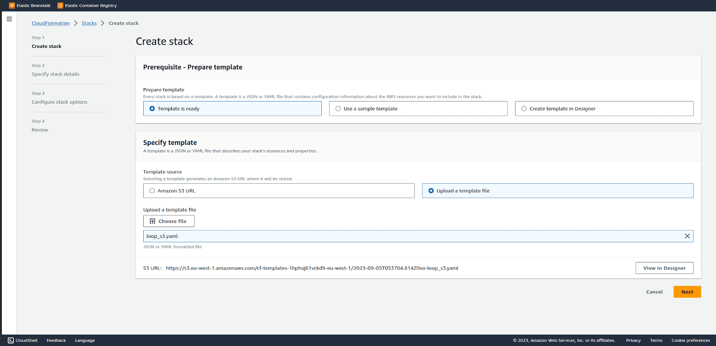Open the hamburger navigation menu icon
The height and width of the screenshot is (346, 716).
pos(9,19)
